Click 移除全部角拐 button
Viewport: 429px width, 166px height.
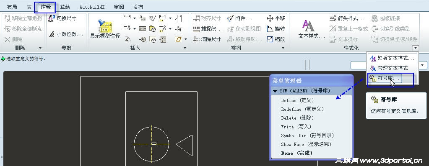[x=23, y=18]
